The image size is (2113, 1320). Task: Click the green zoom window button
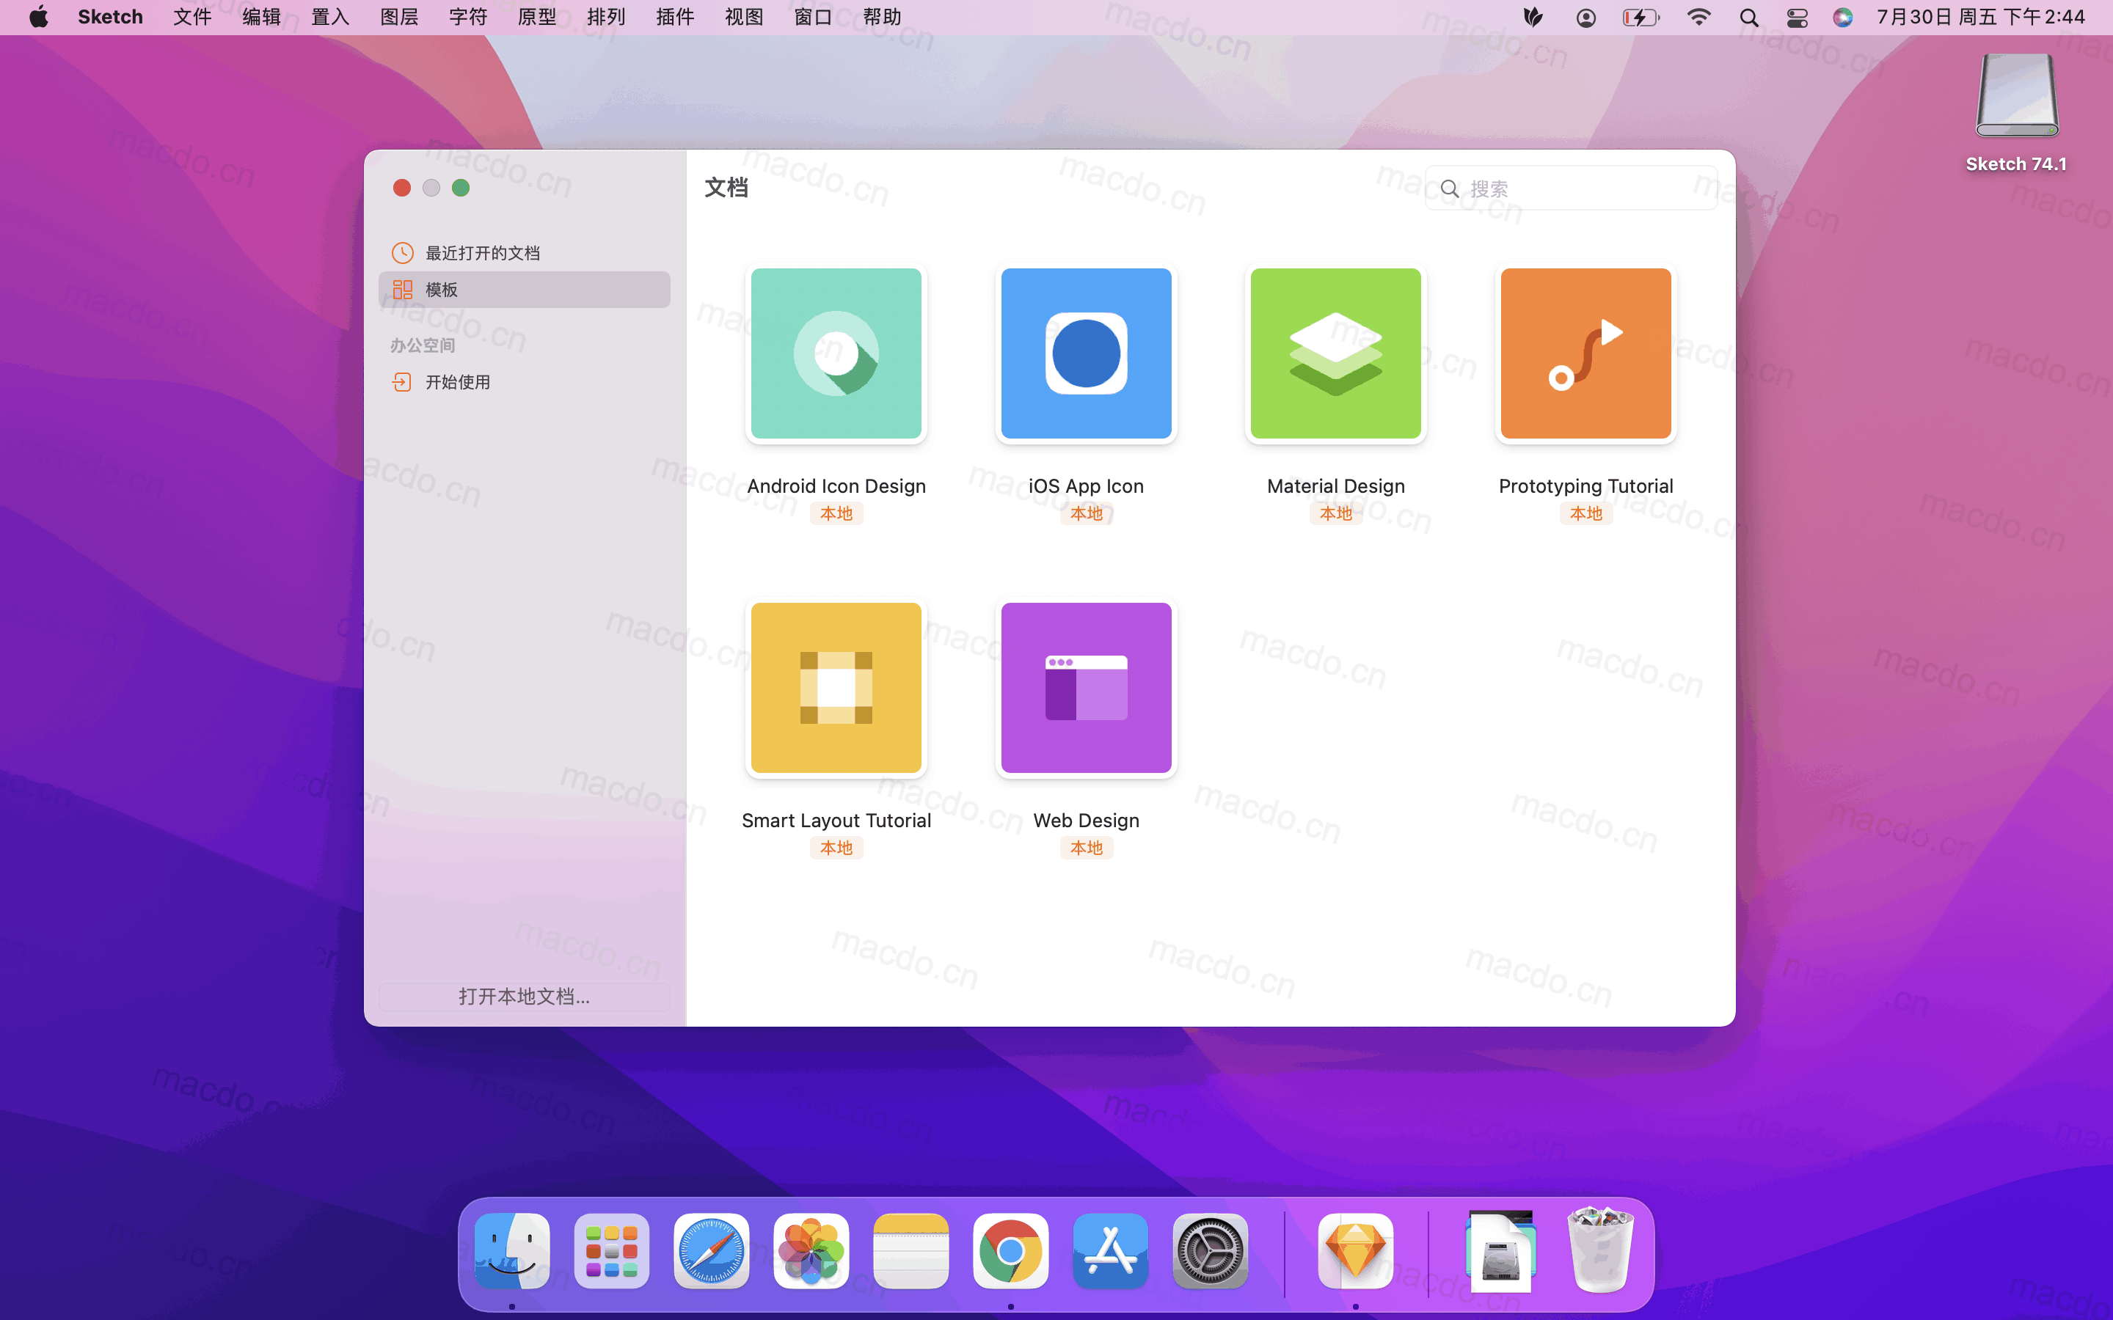461,188
